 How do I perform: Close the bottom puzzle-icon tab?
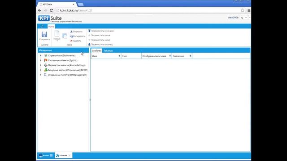[70, 156]
